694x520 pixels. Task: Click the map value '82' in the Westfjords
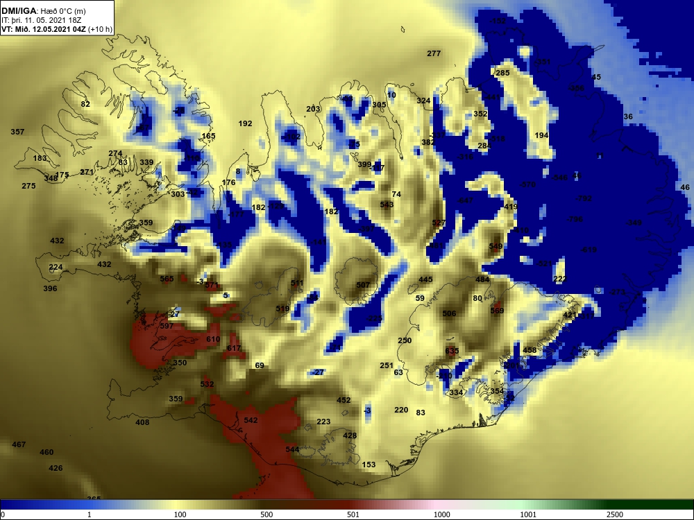pos(85,105)
